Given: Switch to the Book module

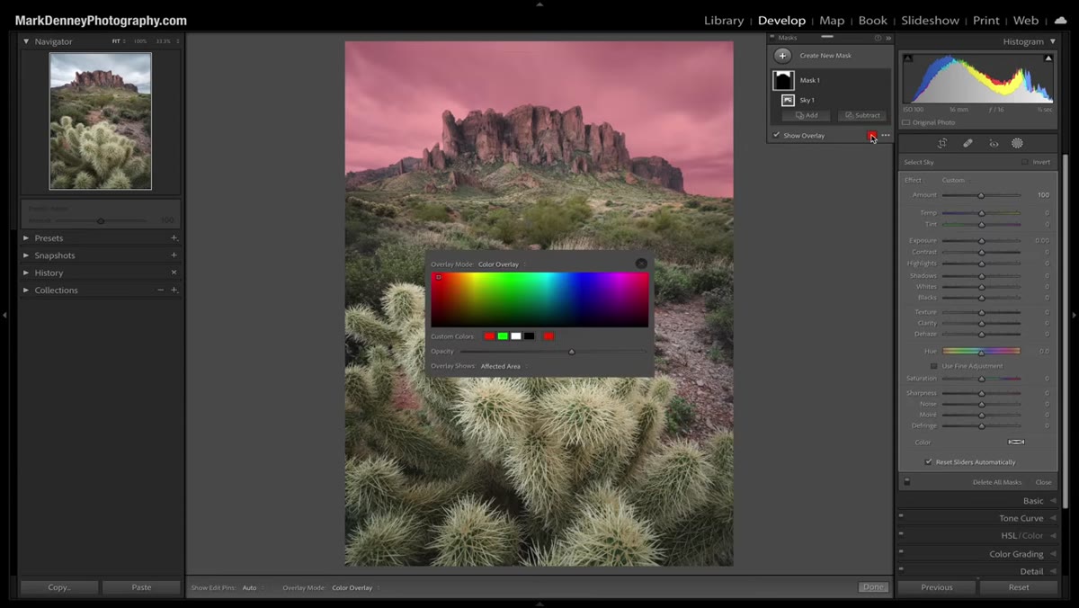Looking at the screenshot, I should click(x=872, y=20).
